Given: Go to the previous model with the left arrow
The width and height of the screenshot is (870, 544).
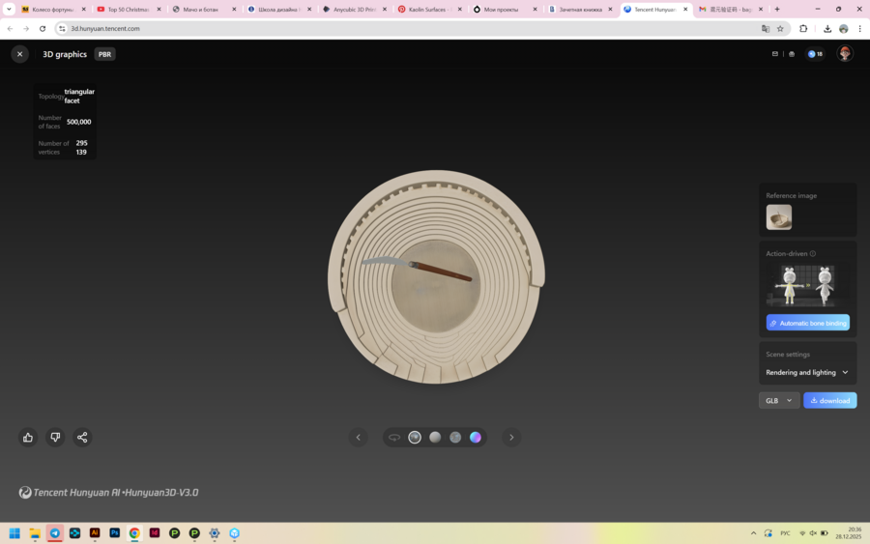Looking at the screenshot, I should click(x=359, y=438).
